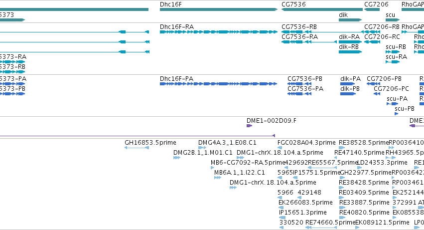
Task: Click the Dhc16F-PA protein feature
Action: point(219,84)
